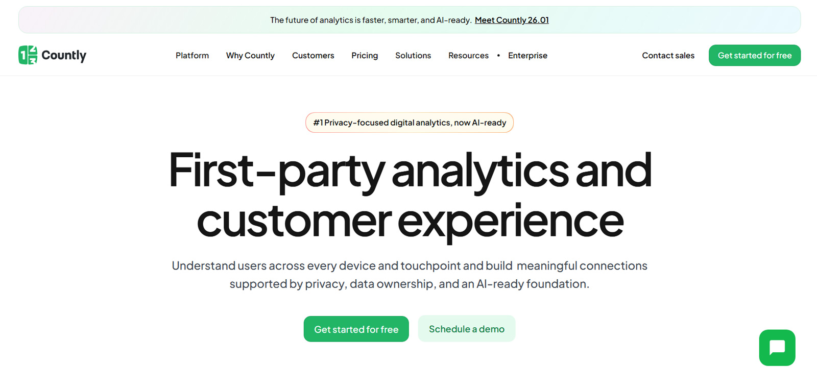Click the Understand users description paragraph
This screenshot has height=387, width=817.
click(410, 275)
